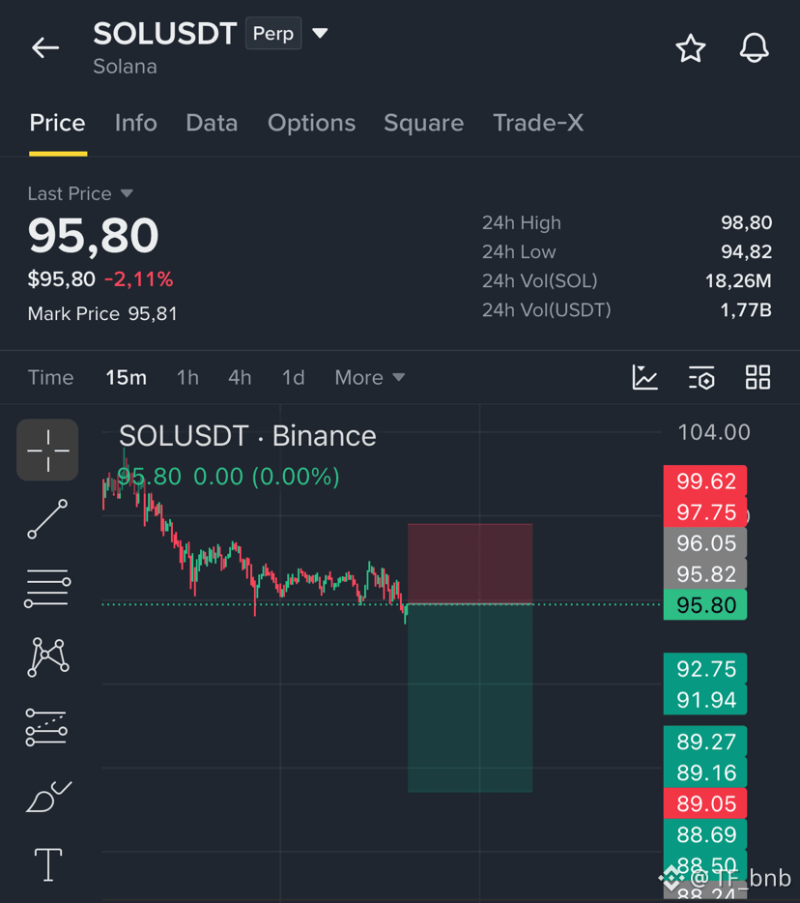Viewport: 800px width, 903px height.
Task: Open price alerts via bell icon
Action: tap(754, 47)
